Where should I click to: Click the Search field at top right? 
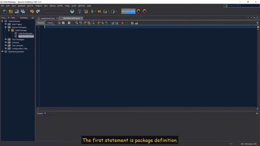coord(243,6)
